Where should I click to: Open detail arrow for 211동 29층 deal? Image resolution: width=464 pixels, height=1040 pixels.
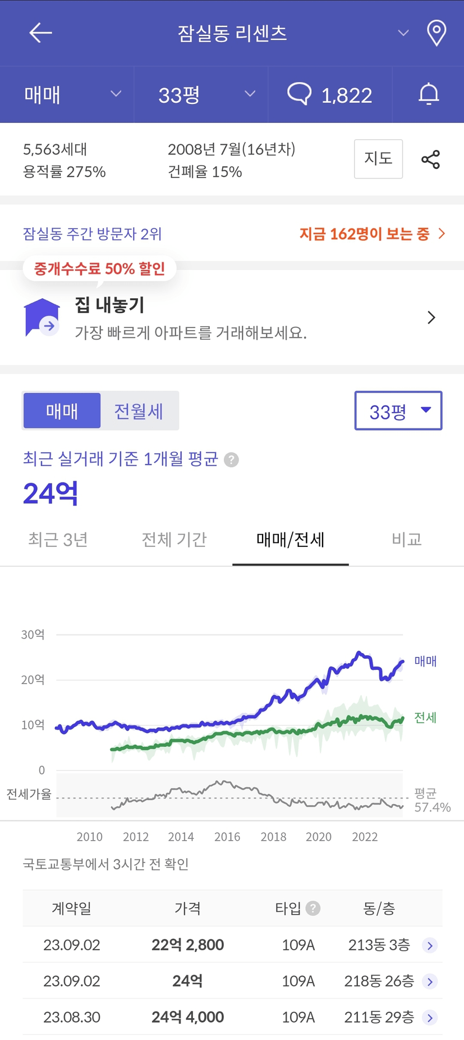[x=430, y=1017]
